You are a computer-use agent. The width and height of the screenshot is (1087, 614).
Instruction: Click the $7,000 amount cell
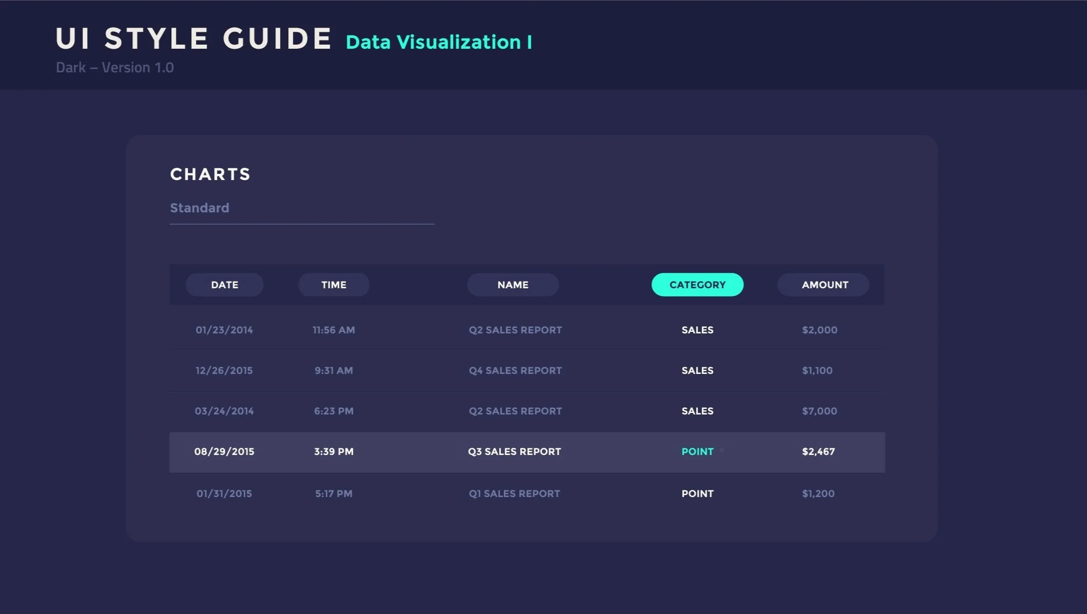[x=819, y=411]
